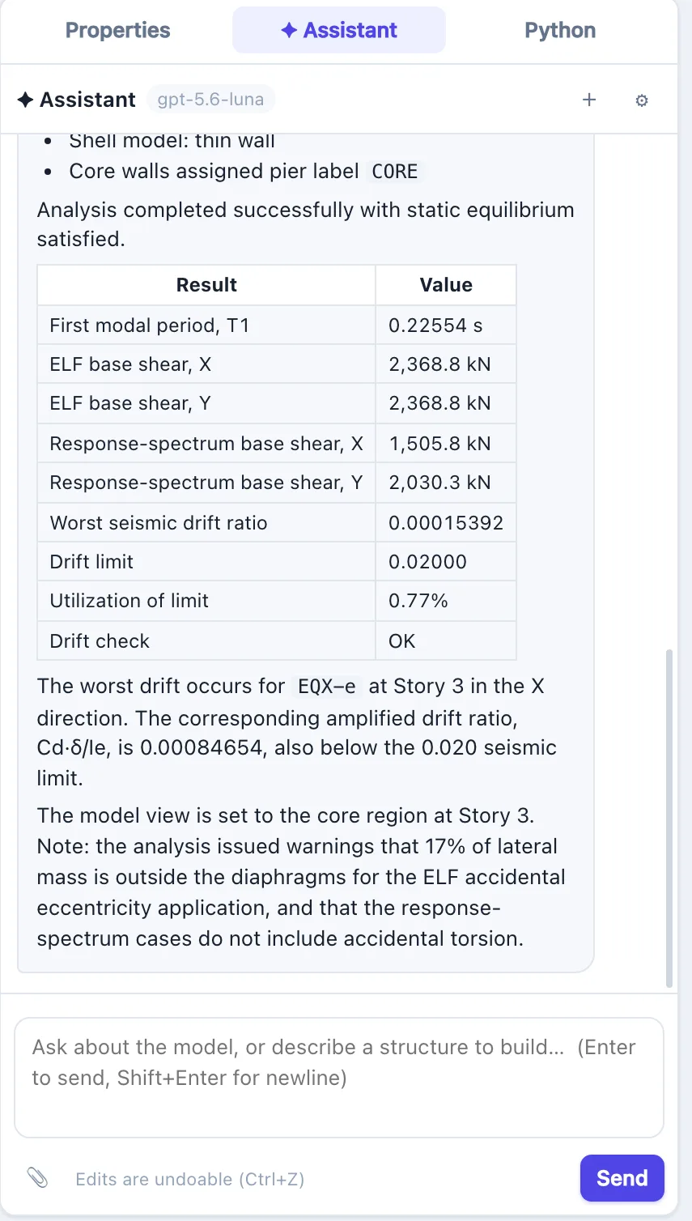Viewport: 692px width, 1221px height.
Task: Start a new chat with the plus icon
Action: tap(589, 100)
